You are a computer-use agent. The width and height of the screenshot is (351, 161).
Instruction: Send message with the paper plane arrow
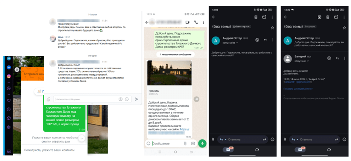[136, 99]
